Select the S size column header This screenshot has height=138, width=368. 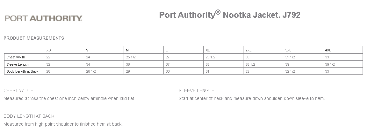pyautogui.click(x=87, y=50)
